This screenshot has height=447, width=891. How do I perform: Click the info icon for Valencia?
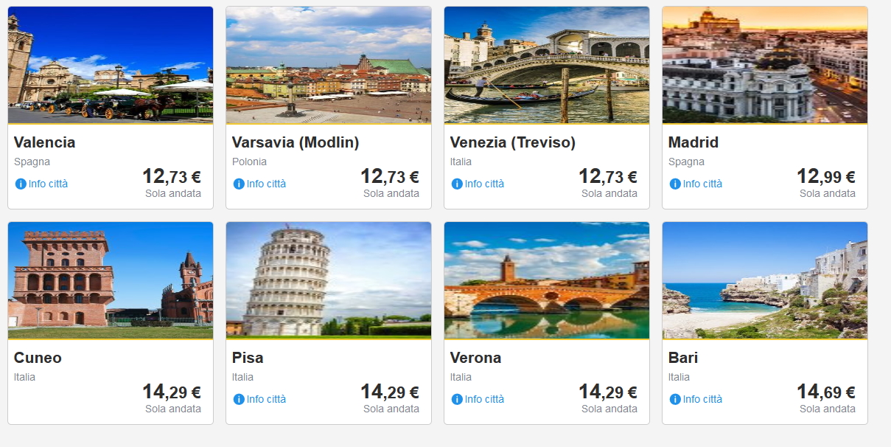pos(21,184)
